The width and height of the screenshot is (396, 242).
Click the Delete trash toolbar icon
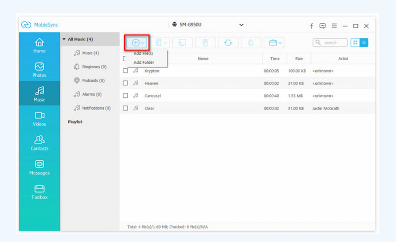click(205, 43)
